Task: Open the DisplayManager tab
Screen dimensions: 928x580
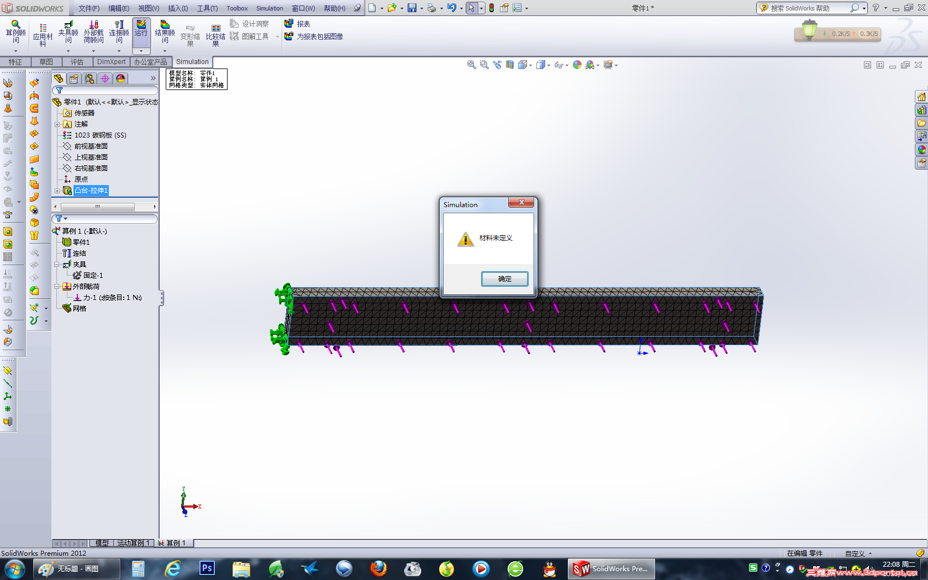Action: 120,78
